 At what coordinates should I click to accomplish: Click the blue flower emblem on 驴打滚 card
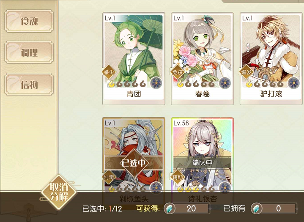(x=294, y=83)
